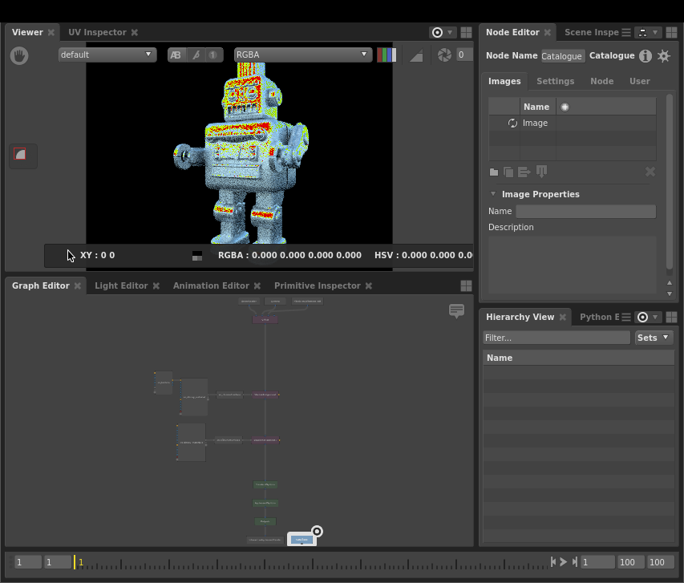The image size is (684, 583).
Task: Toggle the wipe button next to AB
Action: tap(196, 55)
